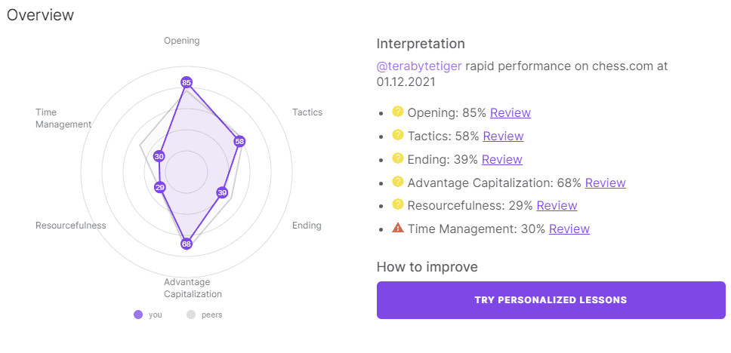
Task: Click the 58 Tactics data point
Action: 239,142
